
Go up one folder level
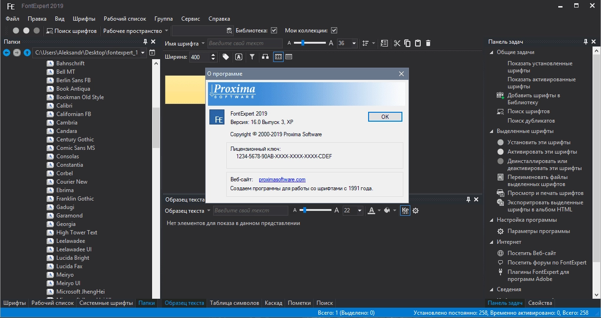pyautogui.click(x=27, y=53)
